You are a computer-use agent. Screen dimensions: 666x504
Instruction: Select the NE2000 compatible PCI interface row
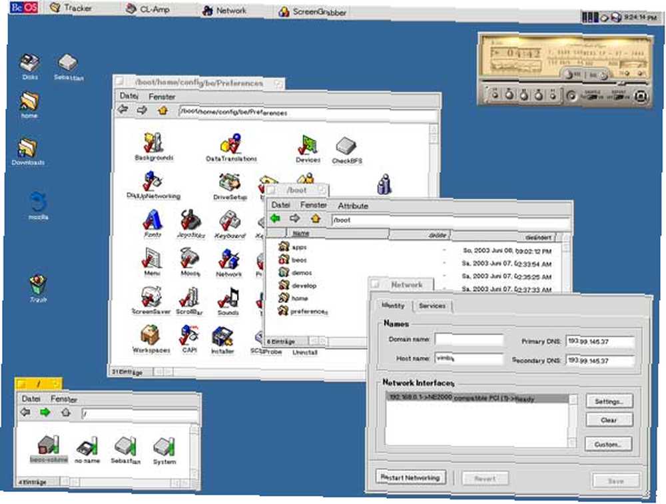[477, 398]
